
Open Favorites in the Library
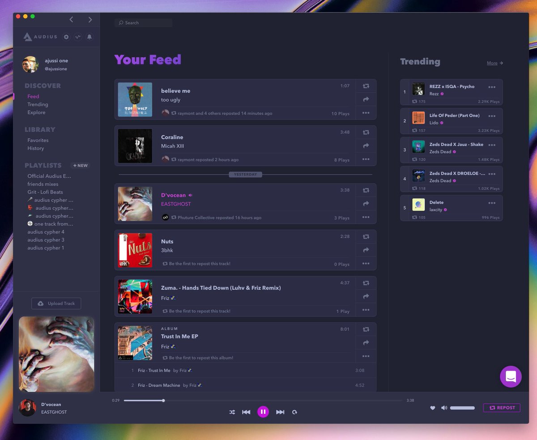pyautogui.click(x=38, y=140)
